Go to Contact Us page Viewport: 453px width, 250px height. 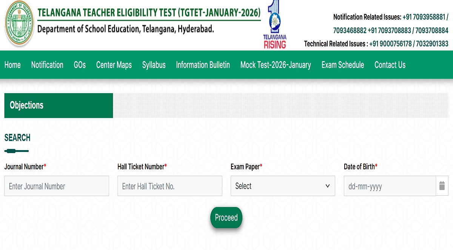390,65
